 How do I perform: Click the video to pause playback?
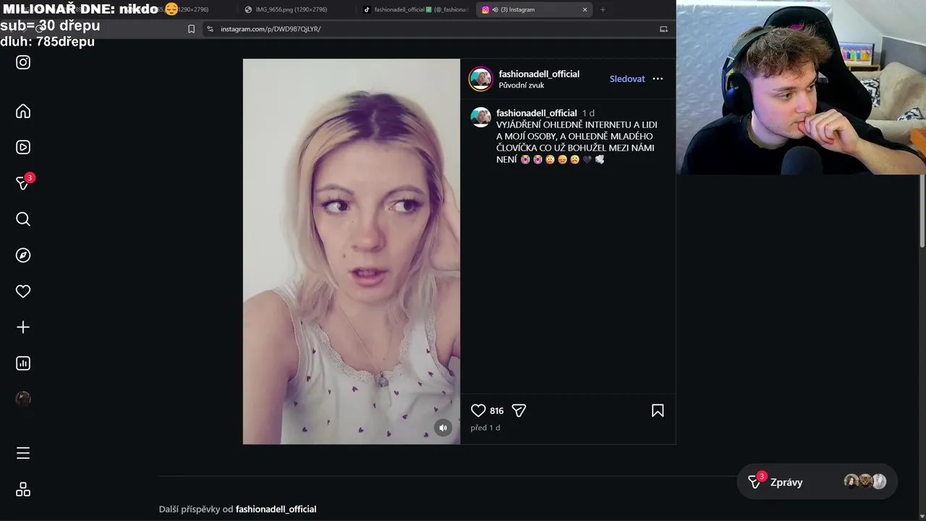tap(352, 251)
